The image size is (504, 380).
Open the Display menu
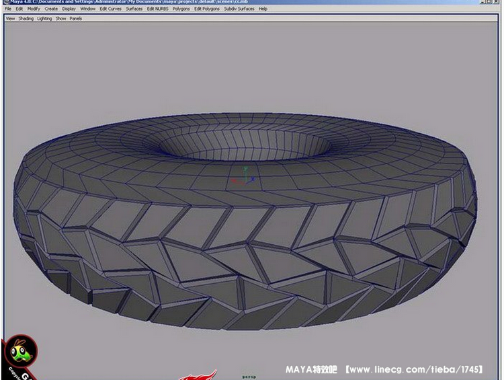[69, 9]
